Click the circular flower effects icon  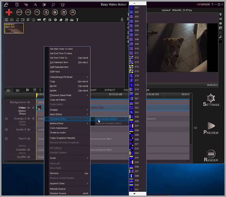(x=55, y=12)
